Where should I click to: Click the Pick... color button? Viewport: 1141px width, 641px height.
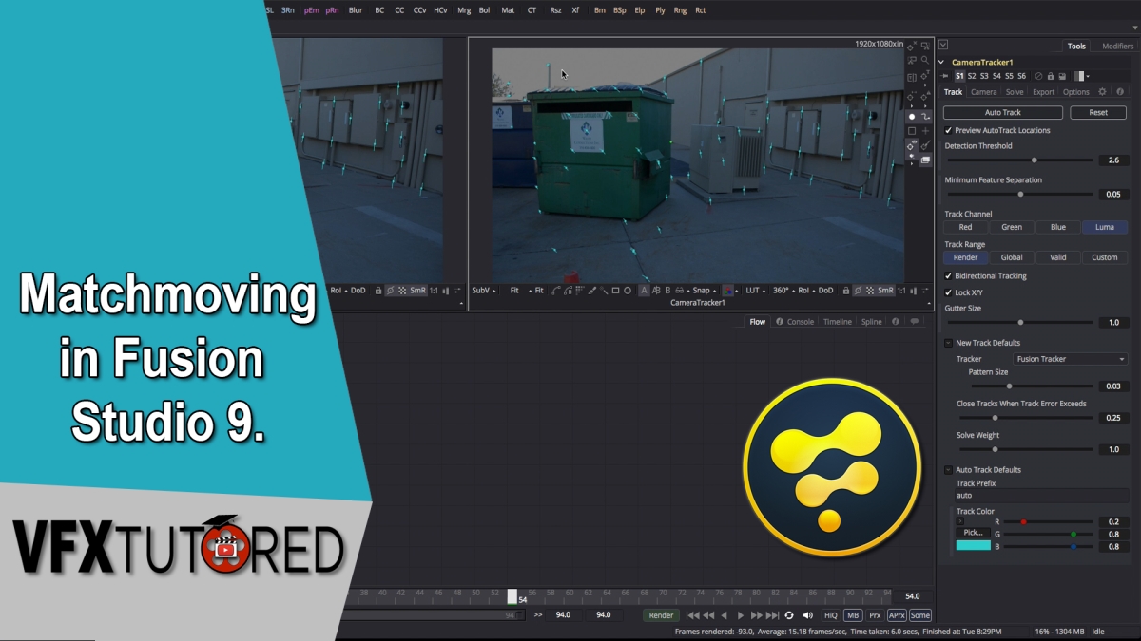click(973, 533)
